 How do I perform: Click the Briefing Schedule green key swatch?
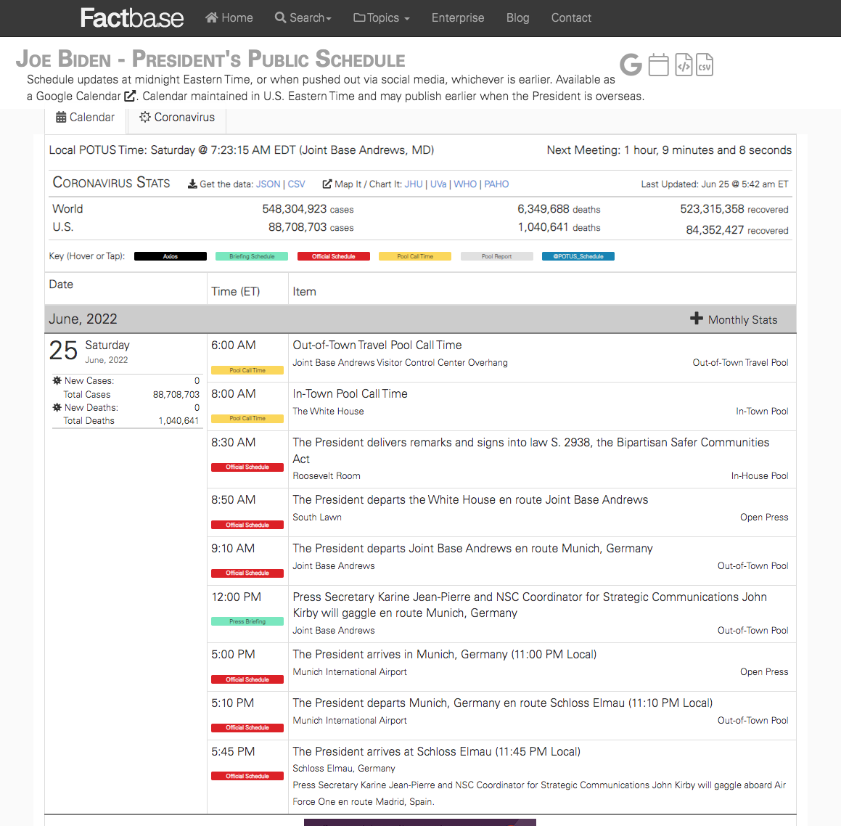click(252, 256)
